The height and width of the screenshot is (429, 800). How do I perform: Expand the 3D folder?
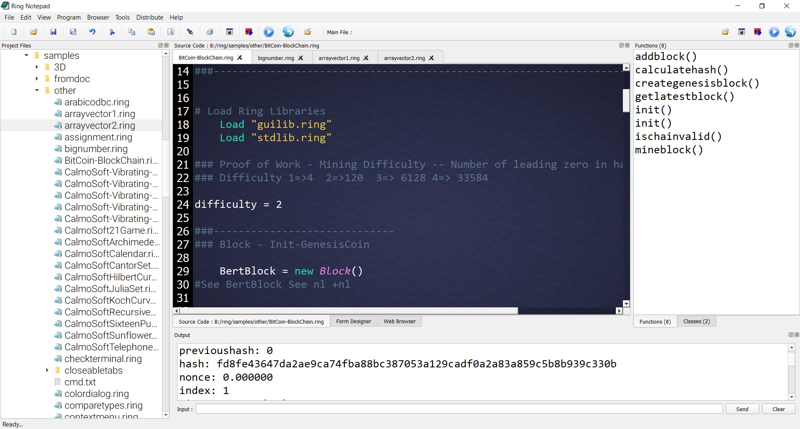tap(37, 67)
